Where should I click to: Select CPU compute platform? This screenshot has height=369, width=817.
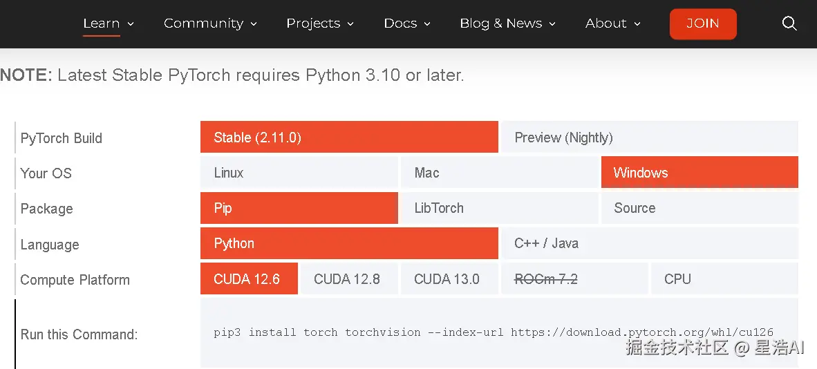[x=724, y=279]
